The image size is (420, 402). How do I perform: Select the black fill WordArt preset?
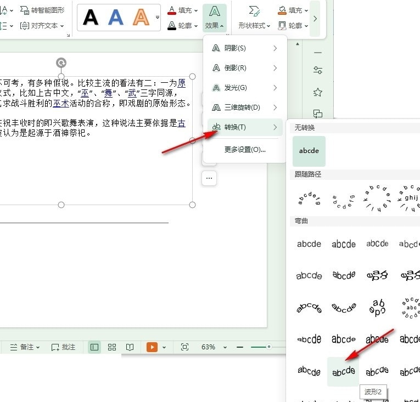click(91, 18)
